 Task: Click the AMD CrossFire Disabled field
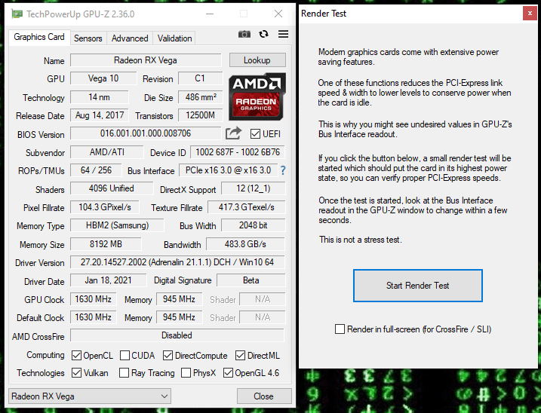177,335
